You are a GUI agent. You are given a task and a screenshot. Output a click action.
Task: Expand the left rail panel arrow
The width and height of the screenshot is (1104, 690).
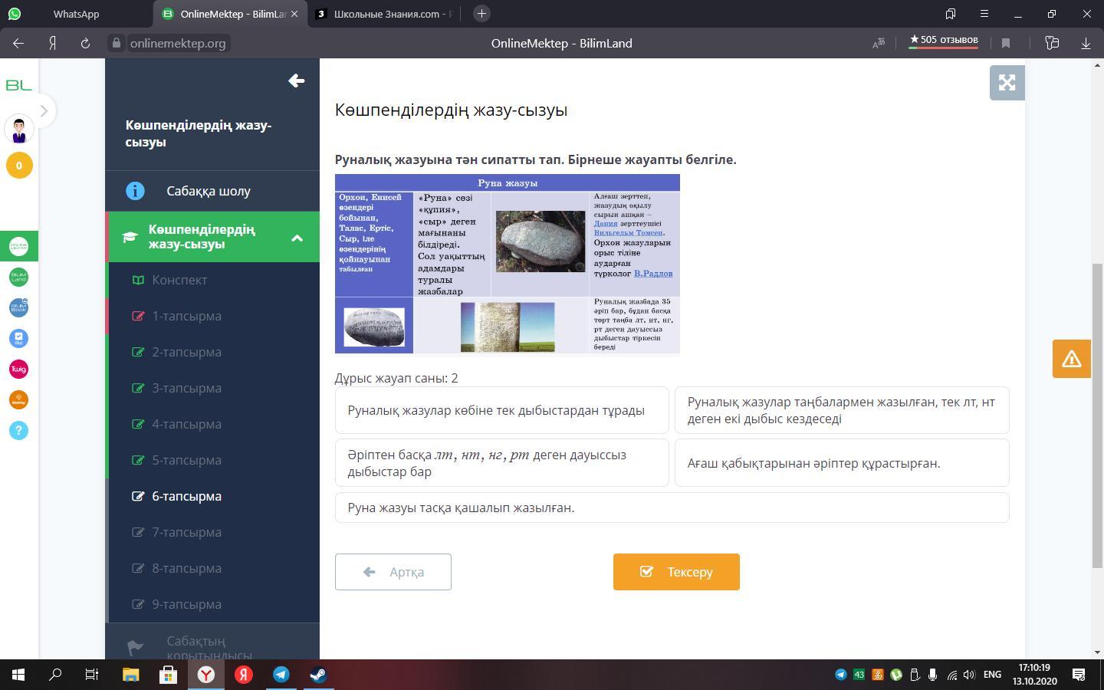[x=44, y=111]
